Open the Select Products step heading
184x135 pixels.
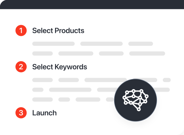coord(58,31)
